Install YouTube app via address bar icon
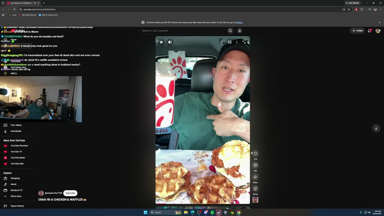The height and width of the screenshot is (216, 384). pyautogui.click(x=344, y=9)
